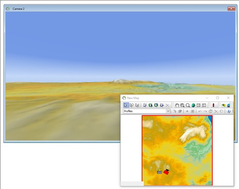Click the blue anchor arrow icon
Image resolution: width=239 pixels, height=189 pixels.
[x=229, y=111]
